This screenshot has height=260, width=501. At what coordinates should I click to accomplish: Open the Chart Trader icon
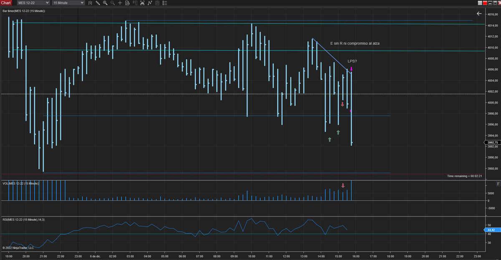135,3
